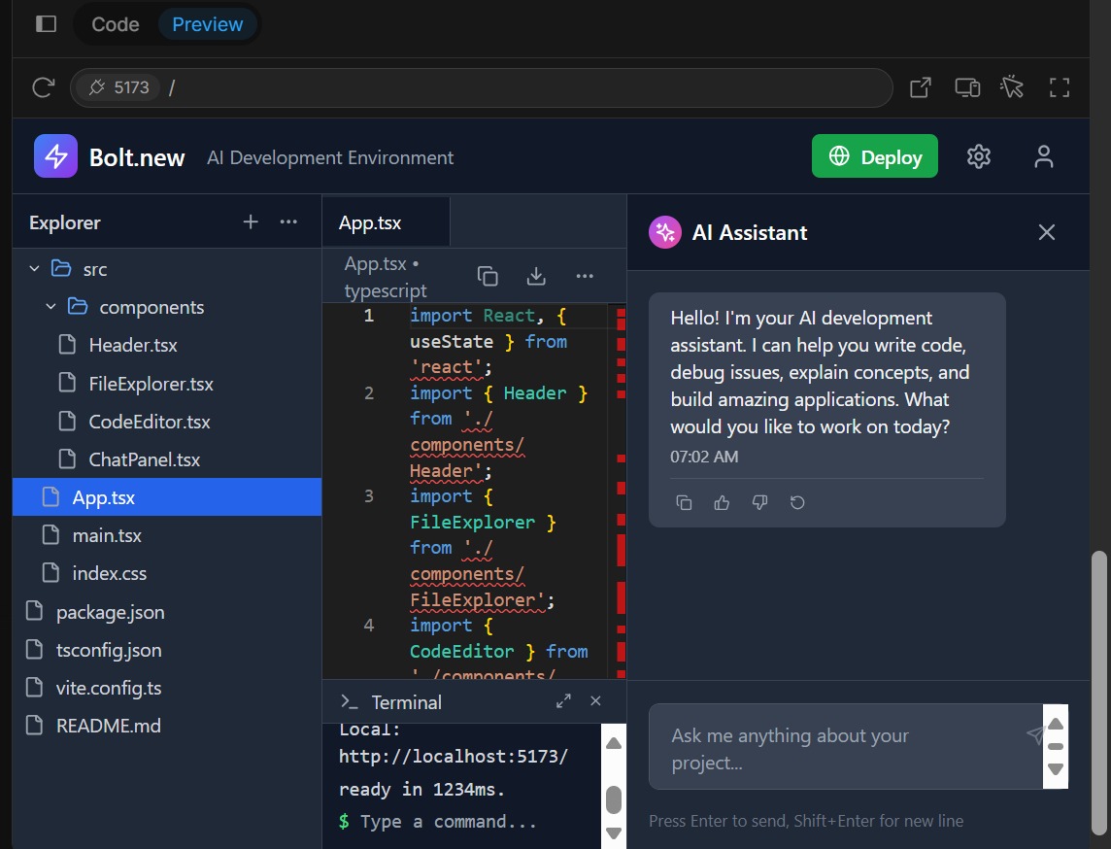Activate the element inspector cursor icon
The image size is (1111, 849).
pos(1013,87)
